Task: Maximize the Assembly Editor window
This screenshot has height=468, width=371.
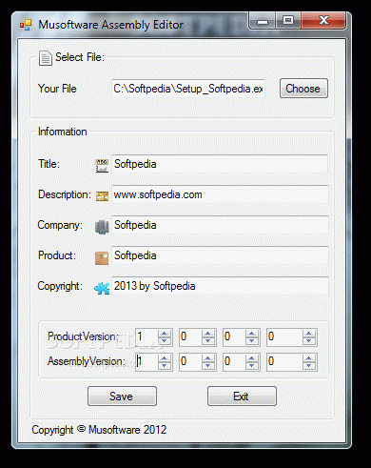Action: click(x=288, y=21)
